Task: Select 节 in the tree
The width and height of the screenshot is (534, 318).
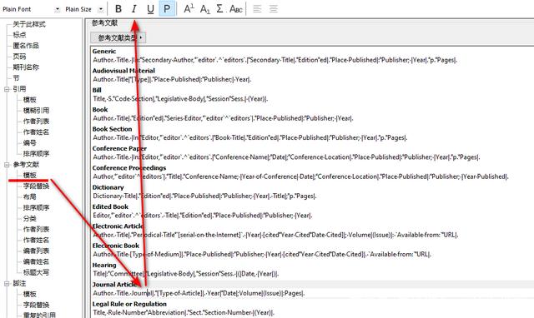Action: click(x=16, y=78)
